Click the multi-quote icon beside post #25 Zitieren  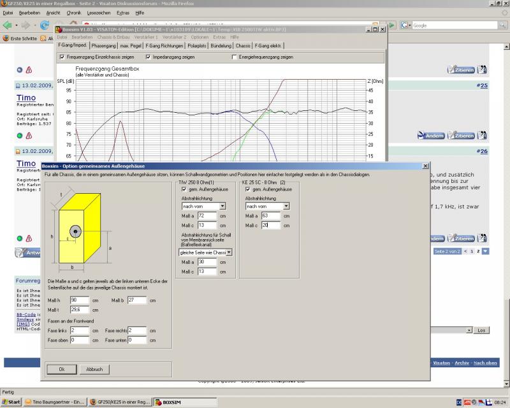point(483,135)
